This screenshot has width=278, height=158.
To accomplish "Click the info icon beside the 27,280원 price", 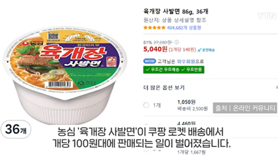I will [x=177, y=42].
